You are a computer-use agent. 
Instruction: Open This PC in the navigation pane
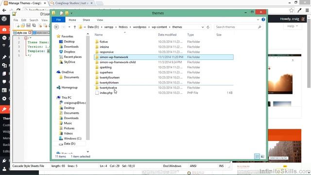click(x=66, y=98)
